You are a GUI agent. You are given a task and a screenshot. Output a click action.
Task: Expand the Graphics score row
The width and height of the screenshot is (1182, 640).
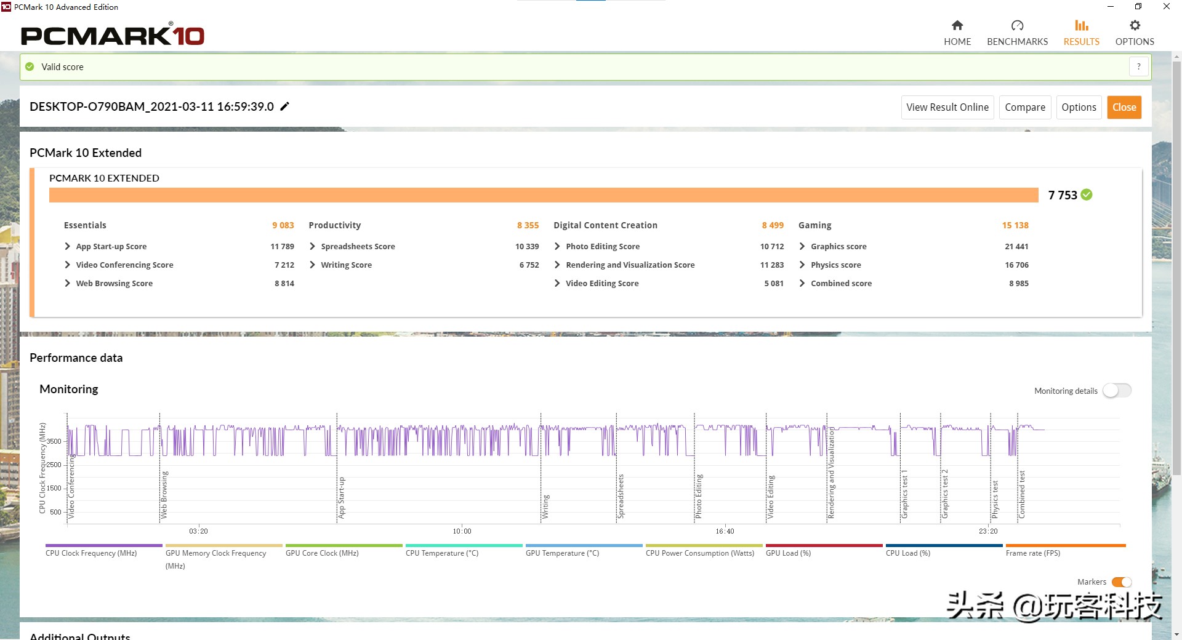click(x=802, y=246)
